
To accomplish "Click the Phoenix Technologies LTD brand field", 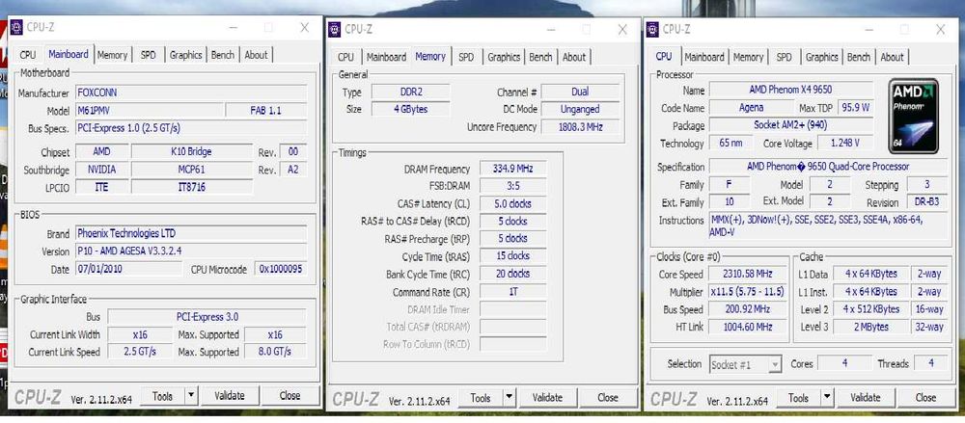I will [191, 233].
